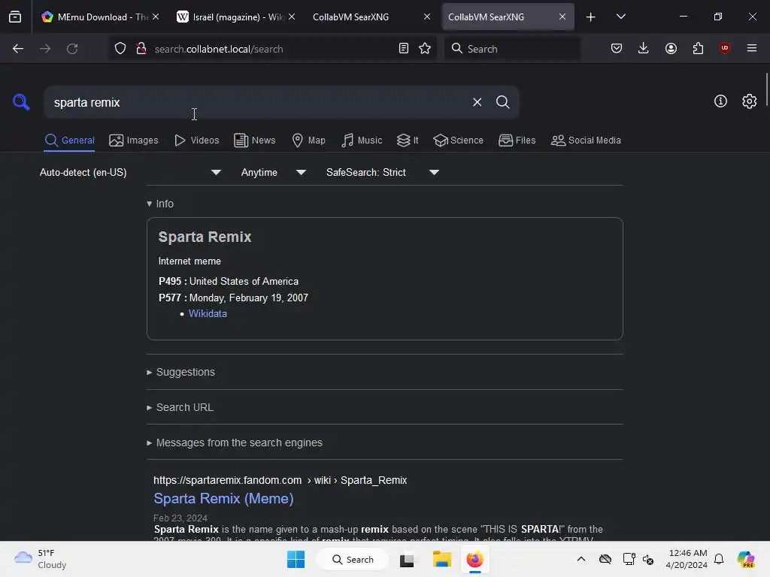Reload the current page
770x577 pixels.
[72, 49]
